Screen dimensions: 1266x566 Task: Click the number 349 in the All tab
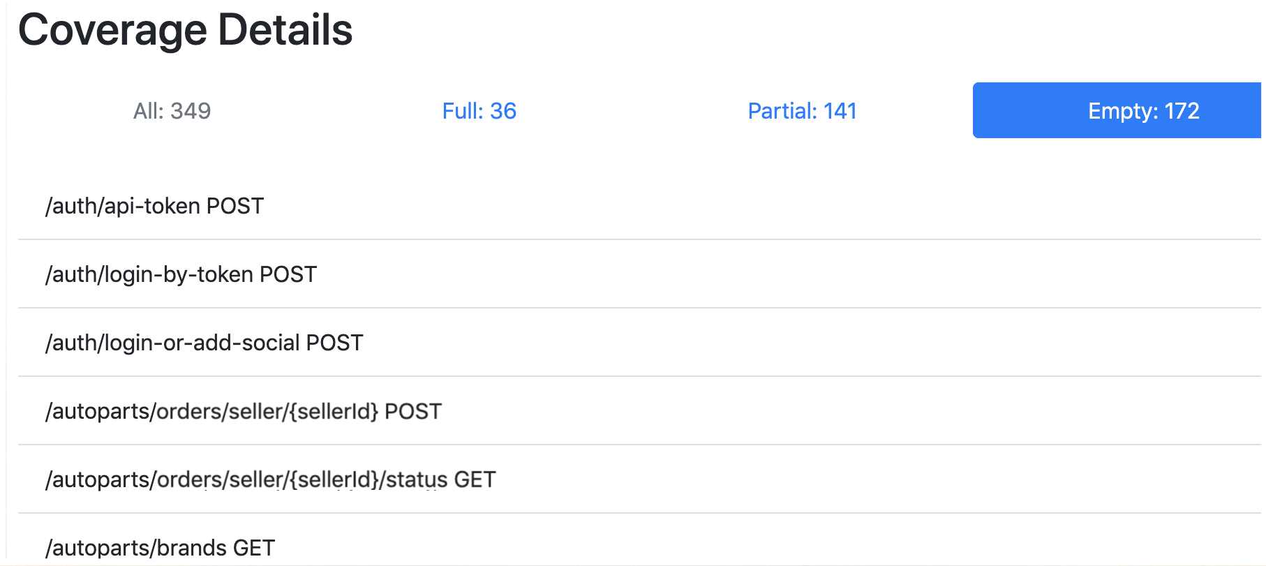pos(191,111)
